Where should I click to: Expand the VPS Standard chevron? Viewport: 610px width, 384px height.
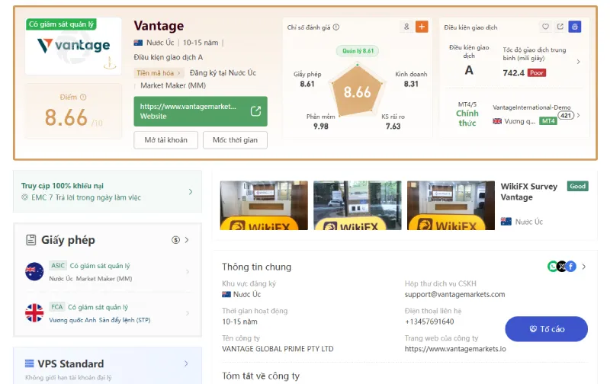click(186, 363)
